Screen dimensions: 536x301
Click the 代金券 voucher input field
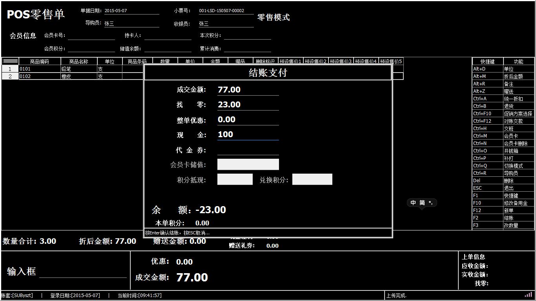tap(248, 150)
